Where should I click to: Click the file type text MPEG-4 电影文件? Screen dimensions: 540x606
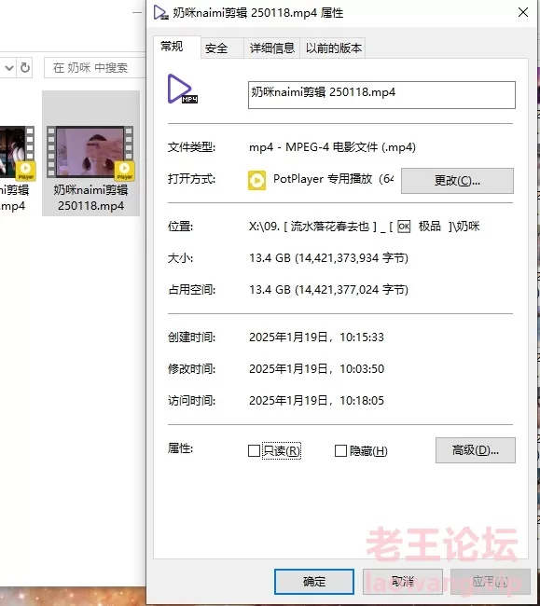click(x=331, y=147)
